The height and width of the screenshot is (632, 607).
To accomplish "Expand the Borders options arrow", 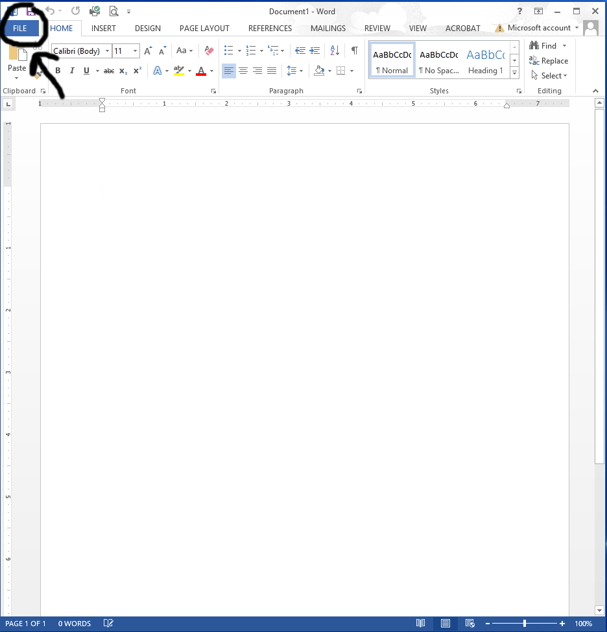I will click(351, 71).
